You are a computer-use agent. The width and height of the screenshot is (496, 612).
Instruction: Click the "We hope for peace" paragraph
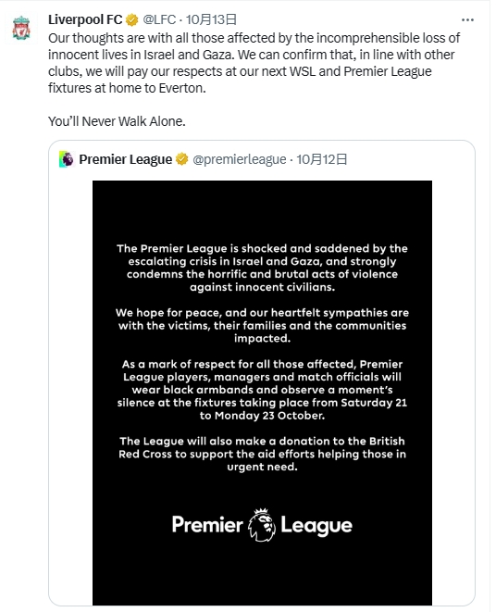point(262,326)
